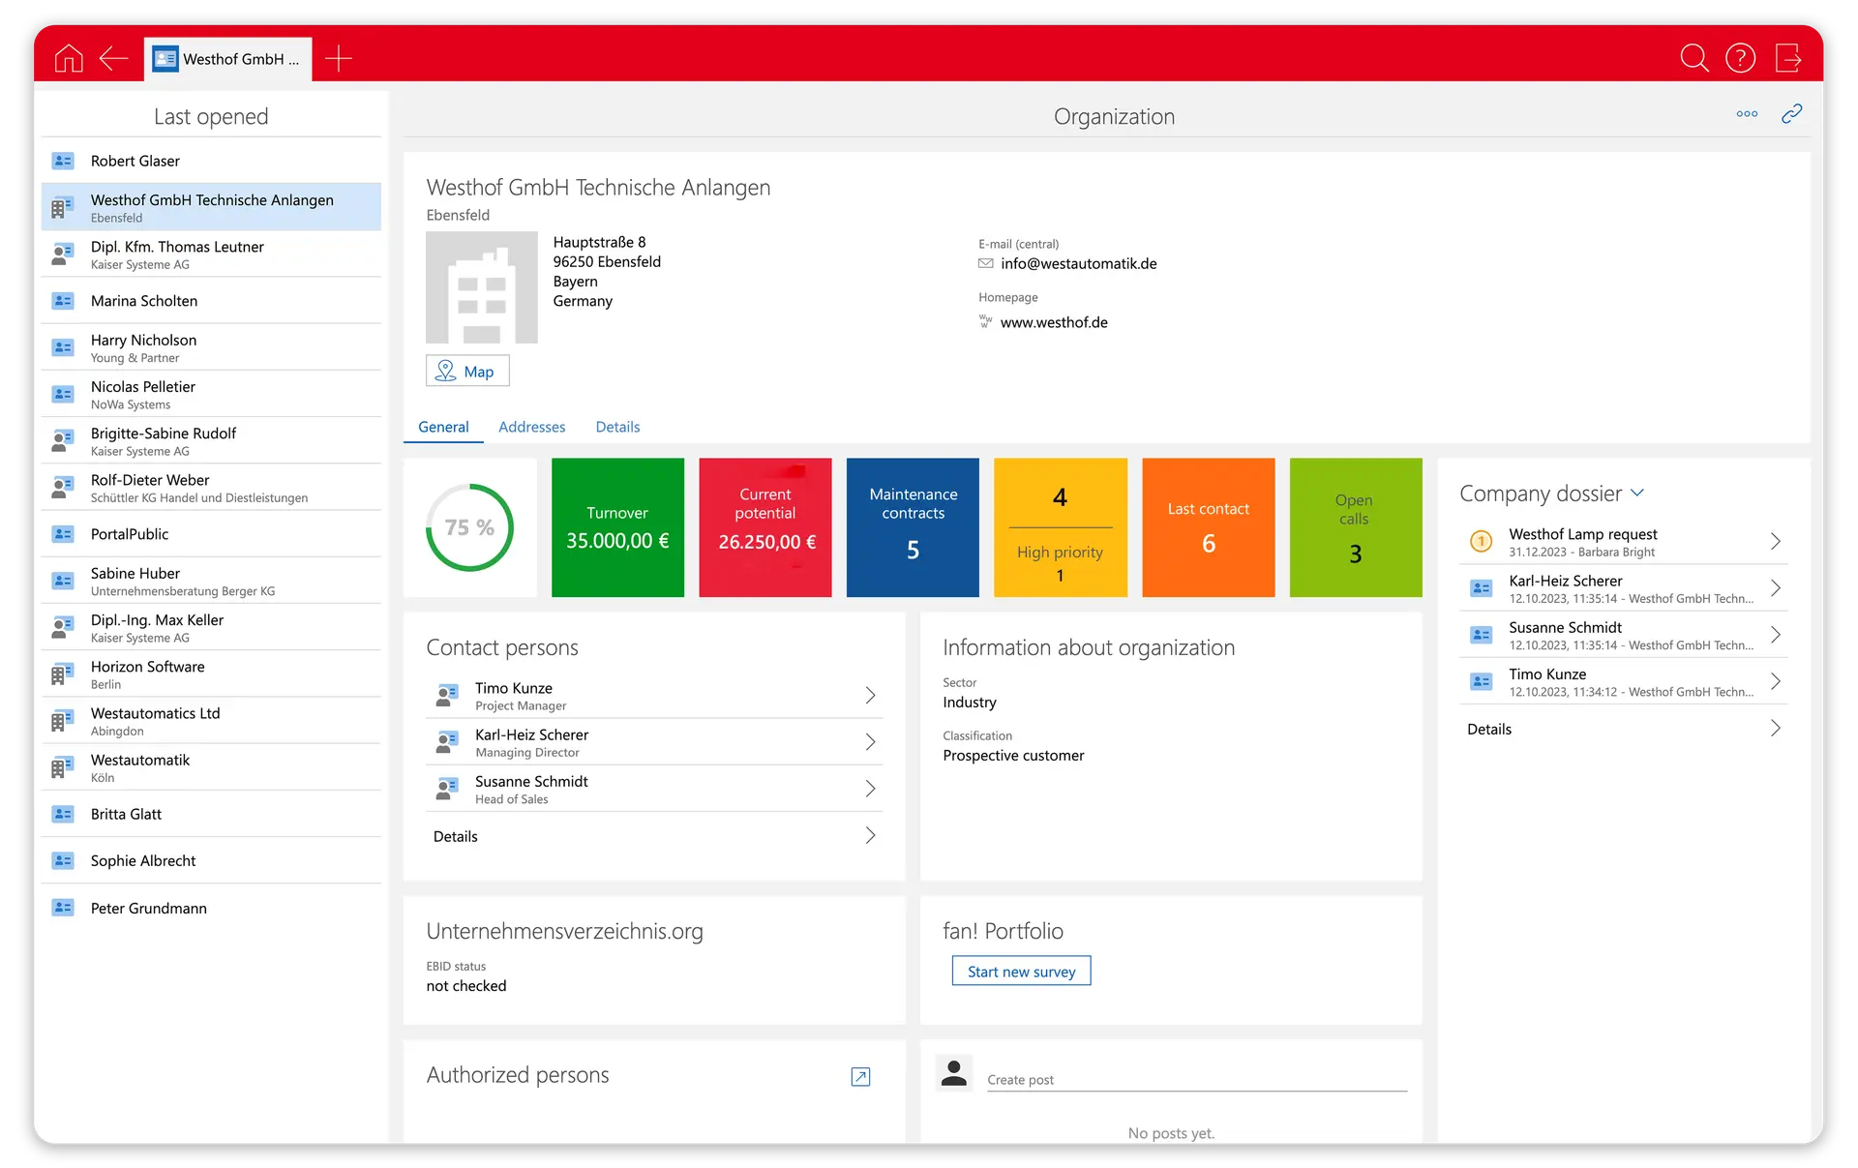The image size is (1858, 1168).
Task: Expand Contact persons Details row
Action: click(870, 836)
